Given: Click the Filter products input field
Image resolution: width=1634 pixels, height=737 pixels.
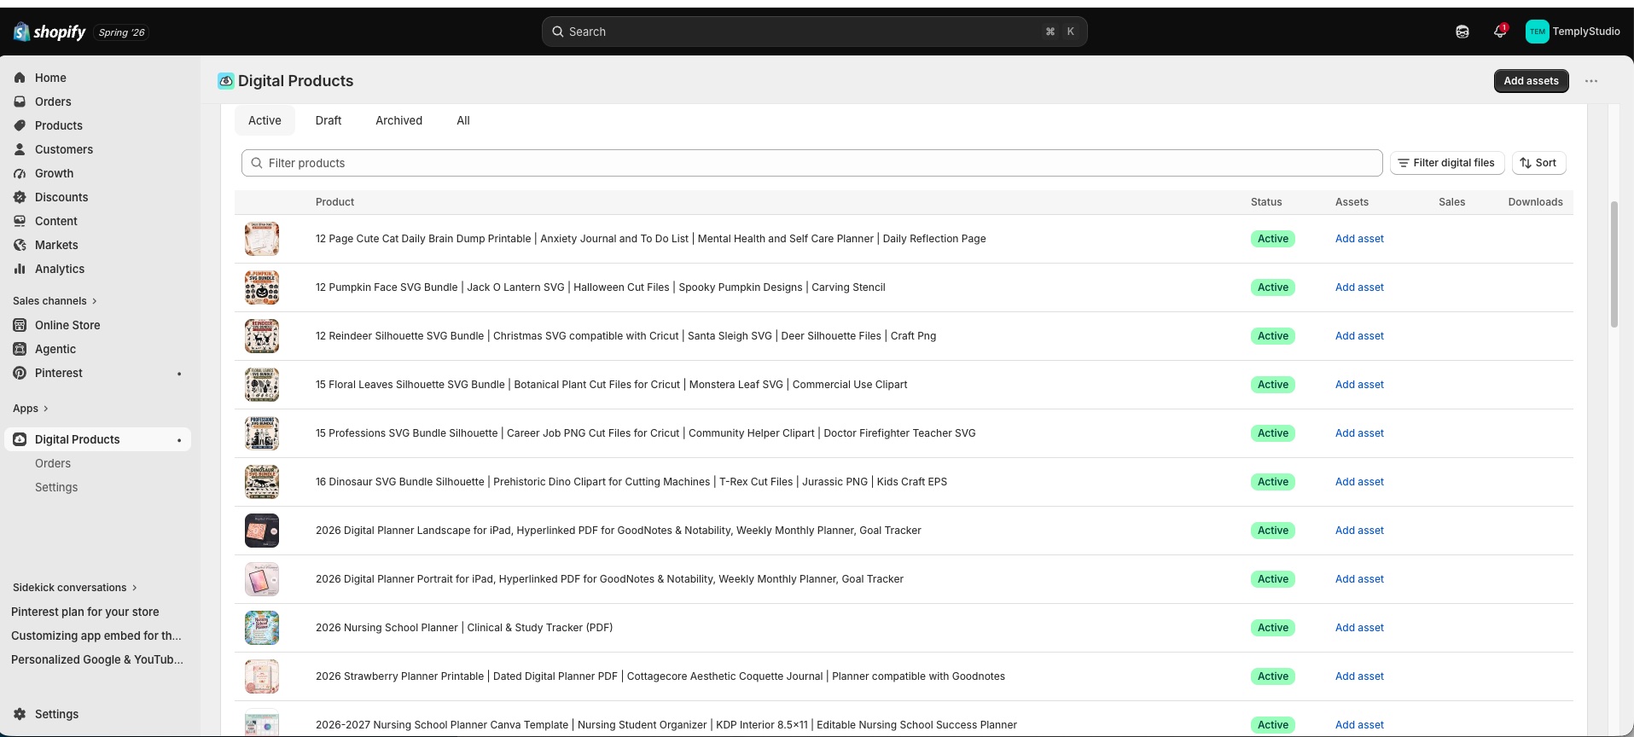Looking at the screenshot, I should click(811, 163).
